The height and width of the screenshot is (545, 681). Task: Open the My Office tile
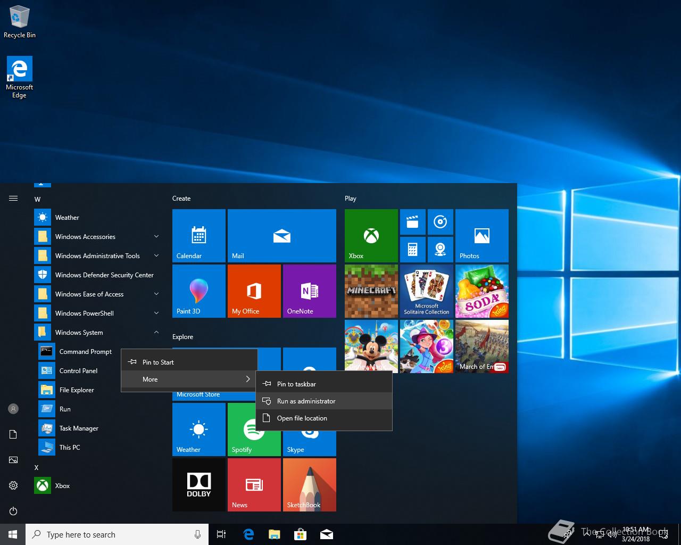pos(254,291)
